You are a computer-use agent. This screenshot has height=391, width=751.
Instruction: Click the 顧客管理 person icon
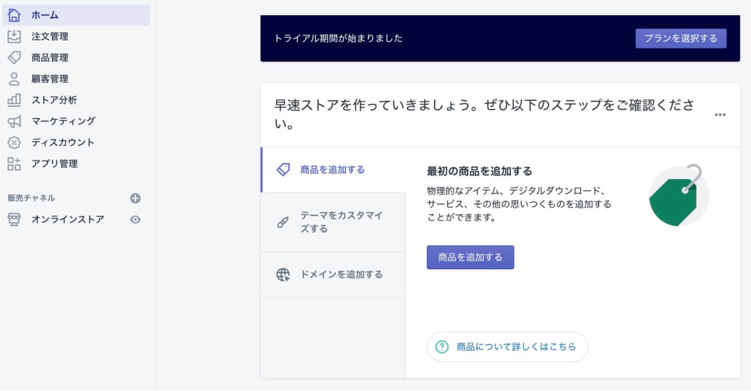click(x=14, y=79)
